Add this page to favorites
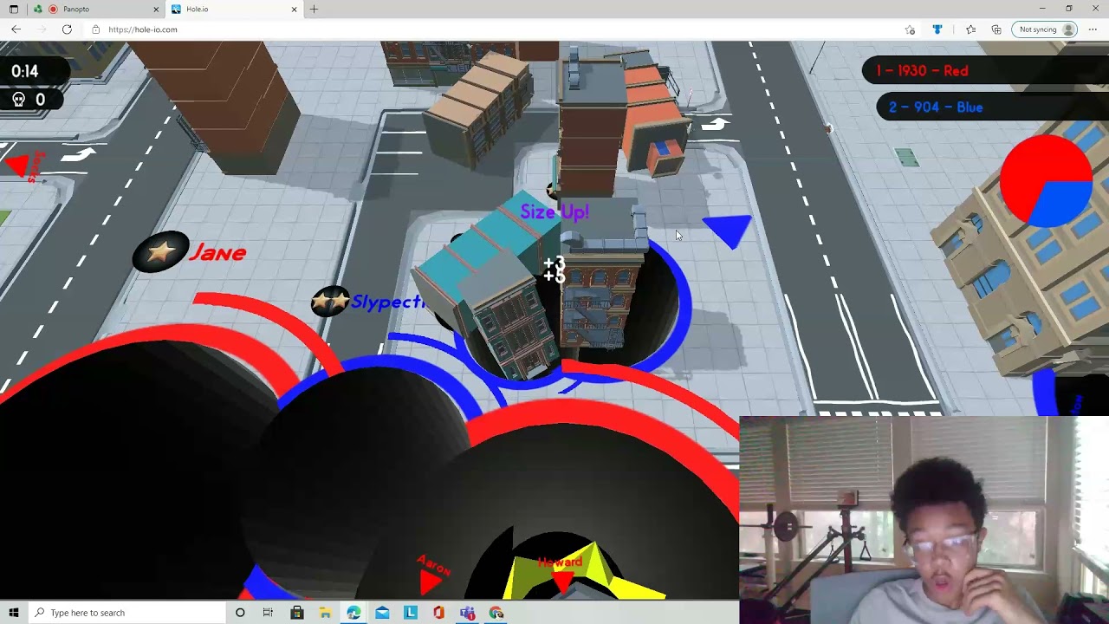Screen dimensions: 1109x624 click(910, 29)
